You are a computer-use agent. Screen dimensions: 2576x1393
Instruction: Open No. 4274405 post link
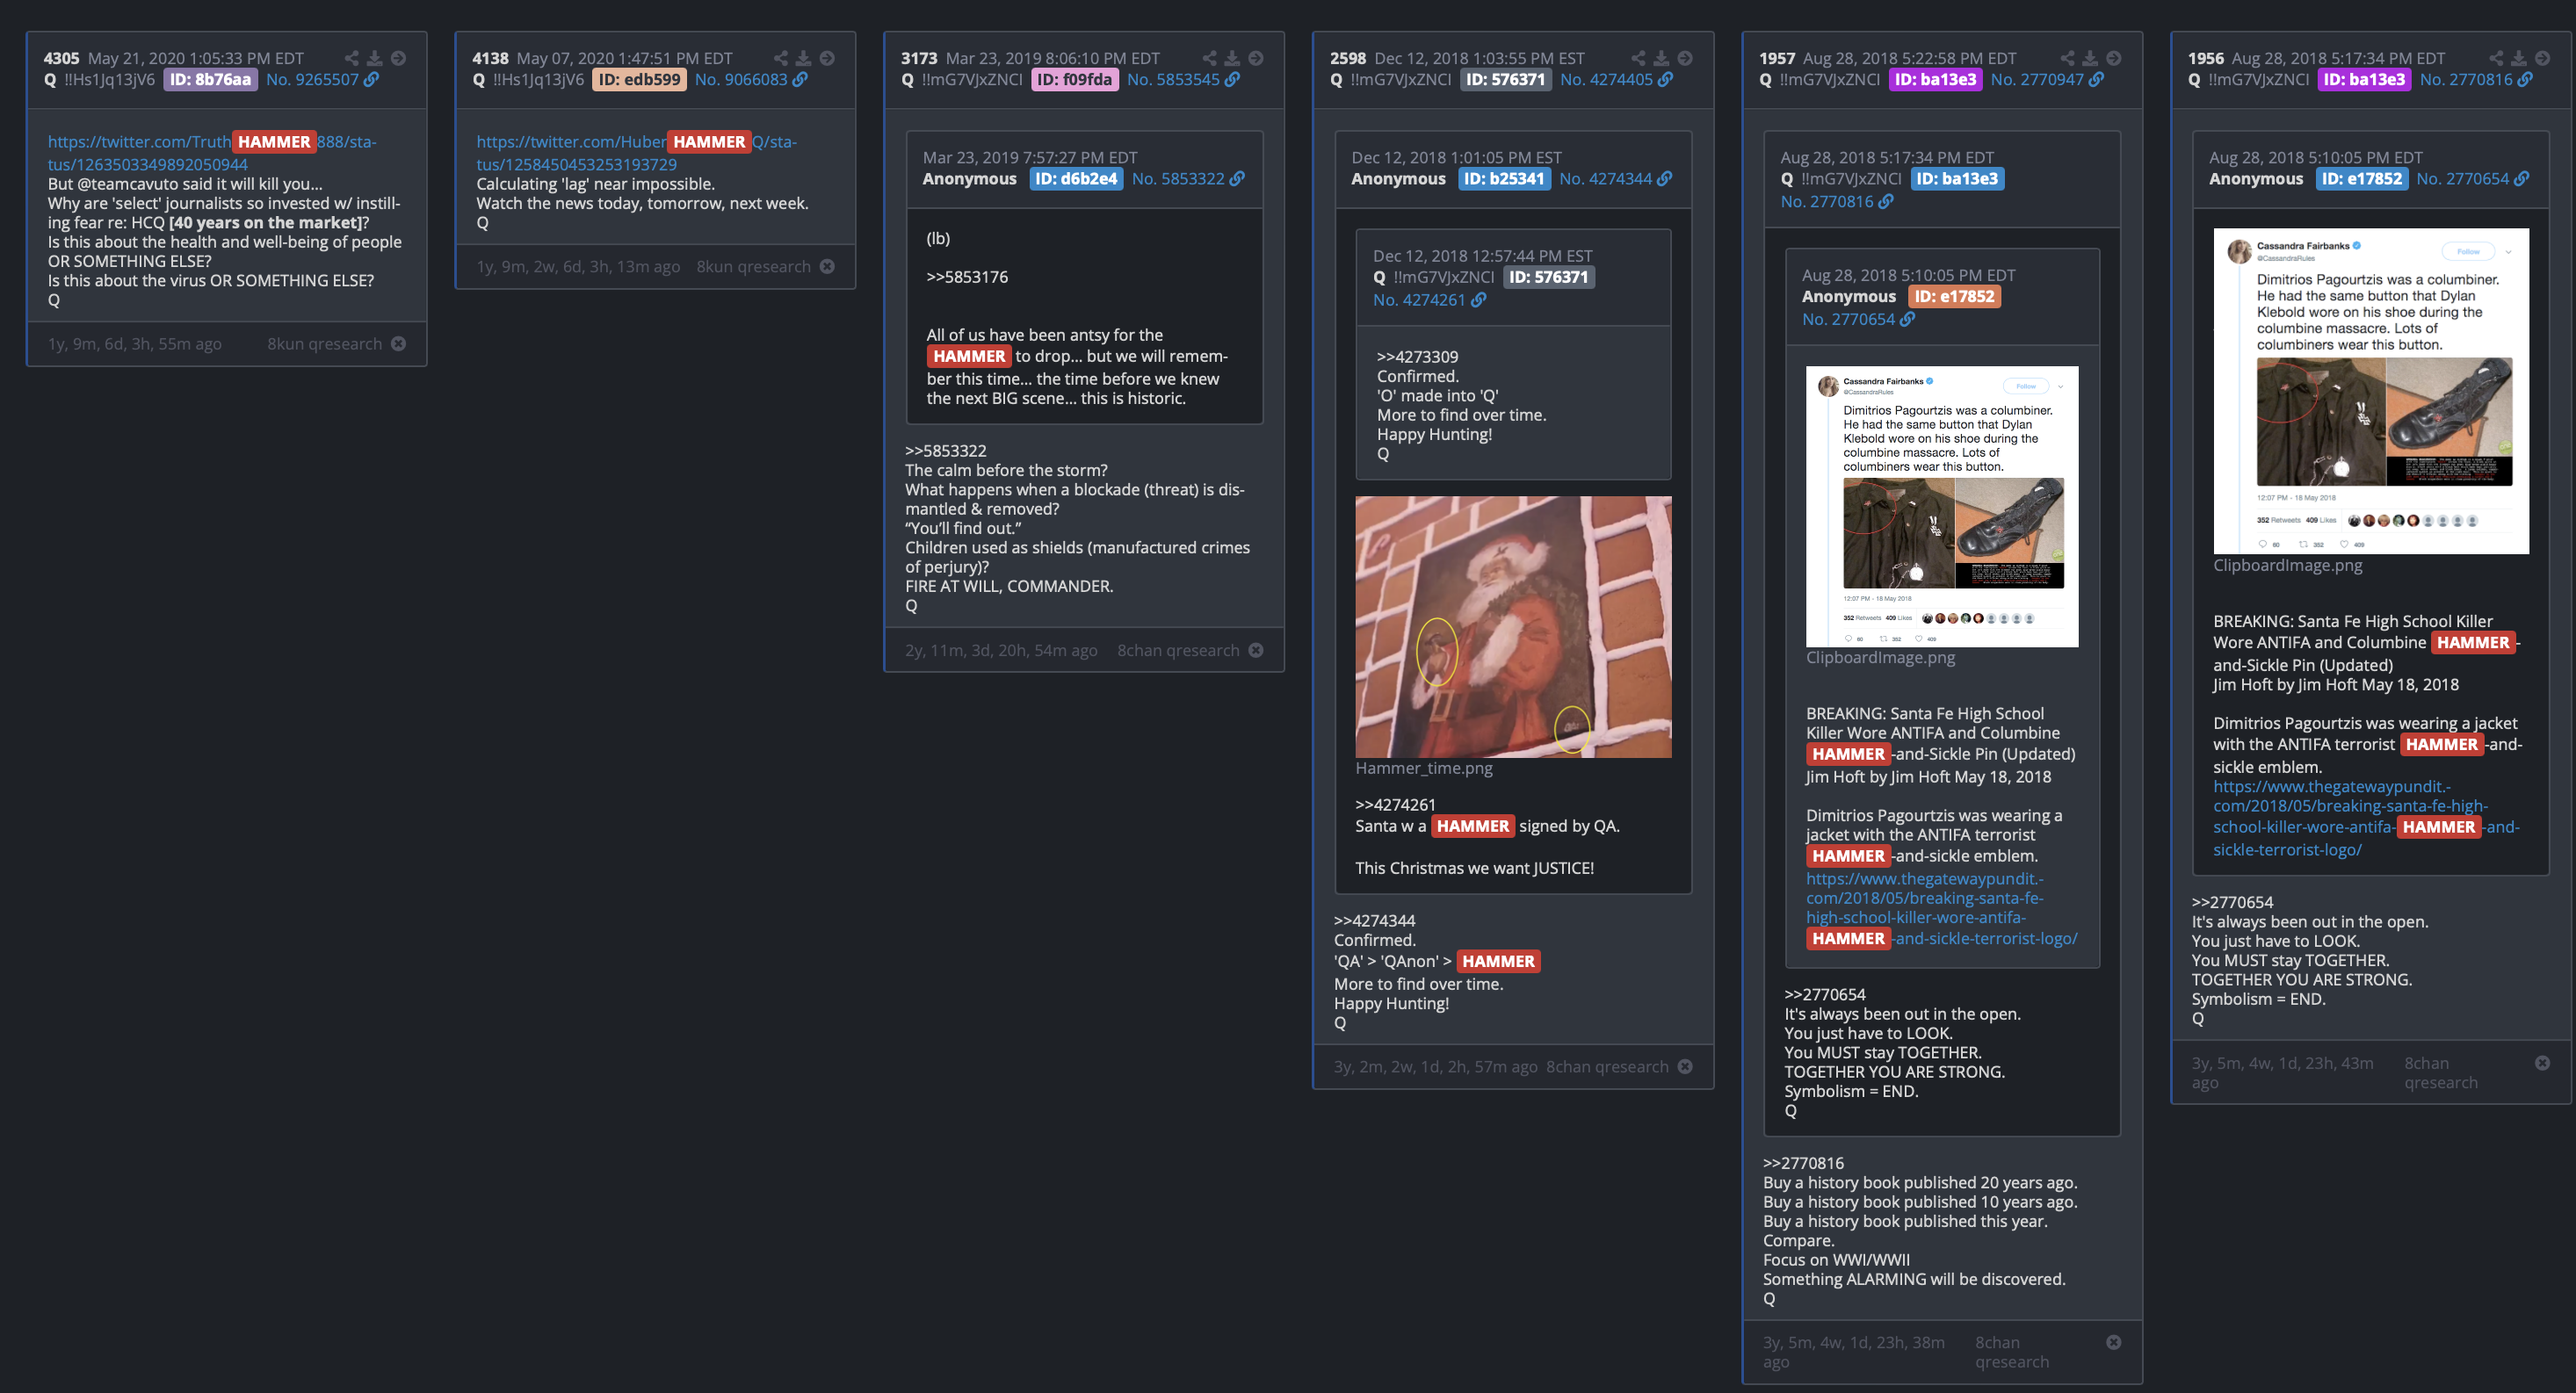[1616, 79]
